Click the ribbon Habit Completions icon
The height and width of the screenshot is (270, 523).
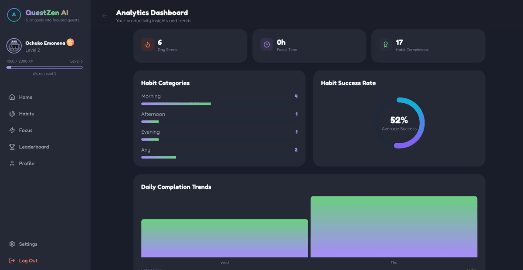tap(385, 45)
